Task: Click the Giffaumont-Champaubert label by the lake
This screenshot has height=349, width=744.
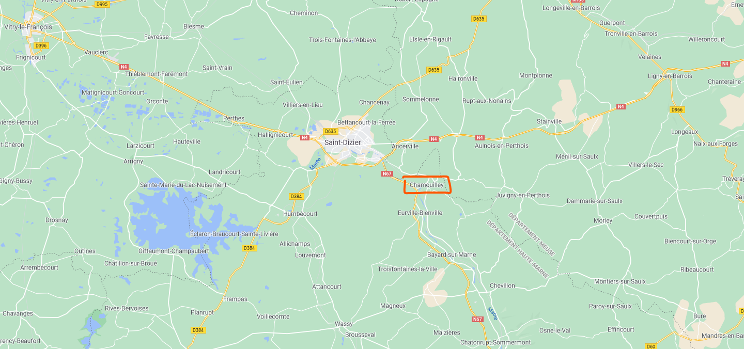Action: click(x=174, y=251)
